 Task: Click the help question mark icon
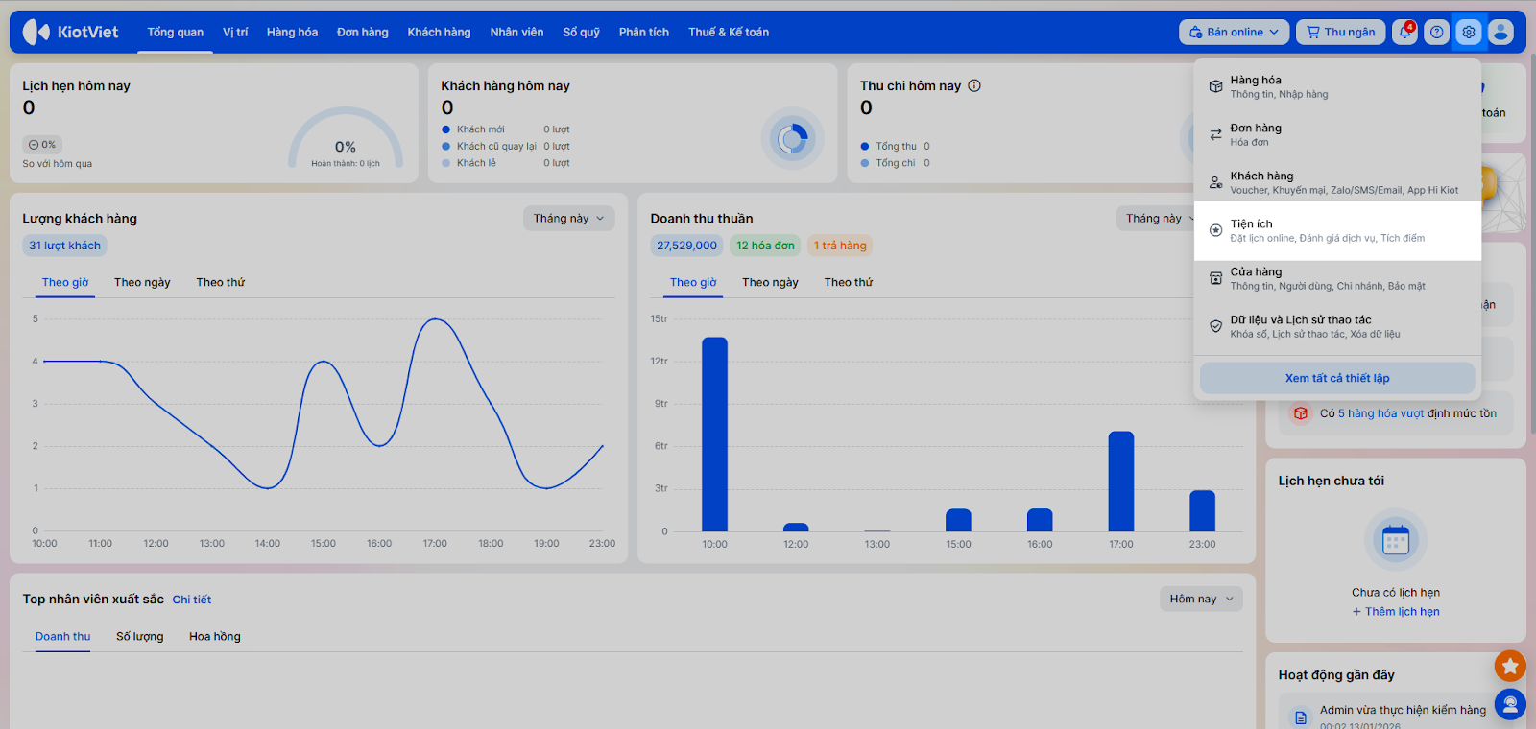[x=1436, y=32]
